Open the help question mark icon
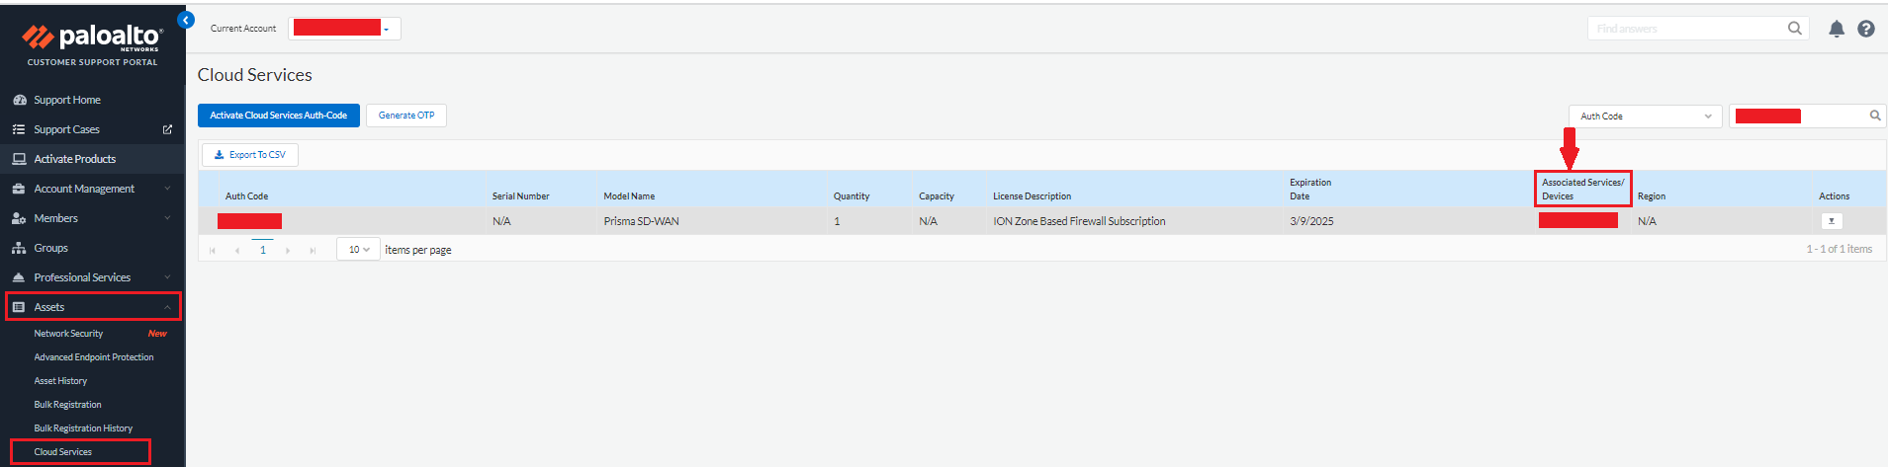The image size is (1888, 467). (x=1866, y=29)
